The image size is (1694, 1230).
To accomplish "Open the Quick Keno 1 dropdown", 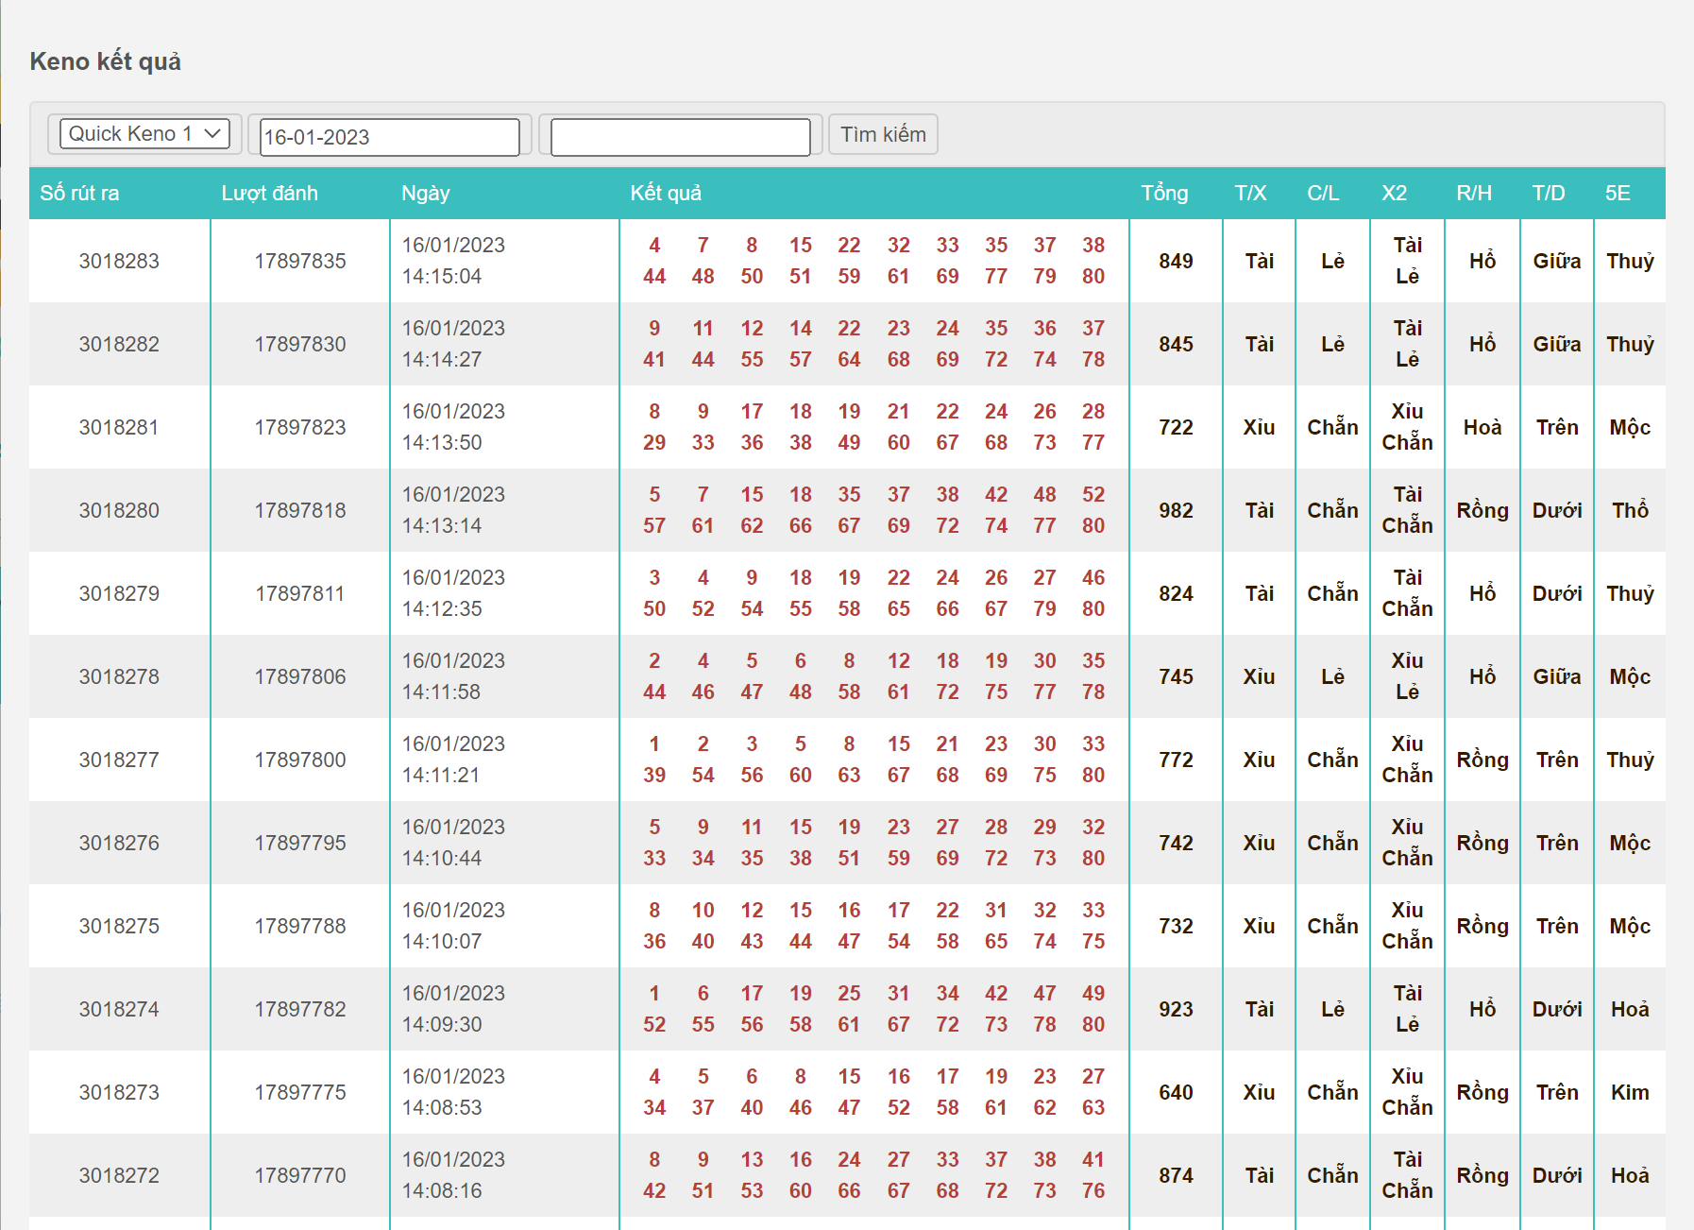I will (x=144, y=134).
